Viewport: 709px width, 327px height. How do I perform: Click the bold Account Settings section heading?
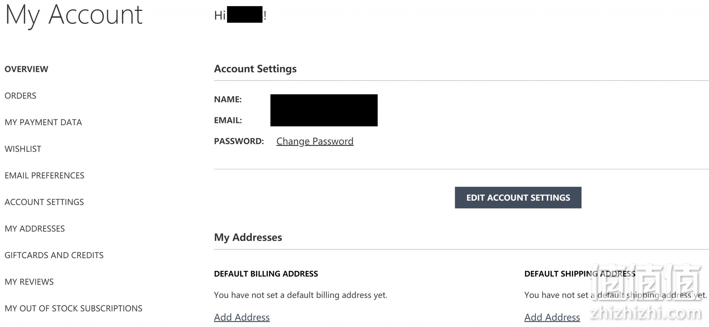(255, 69)
